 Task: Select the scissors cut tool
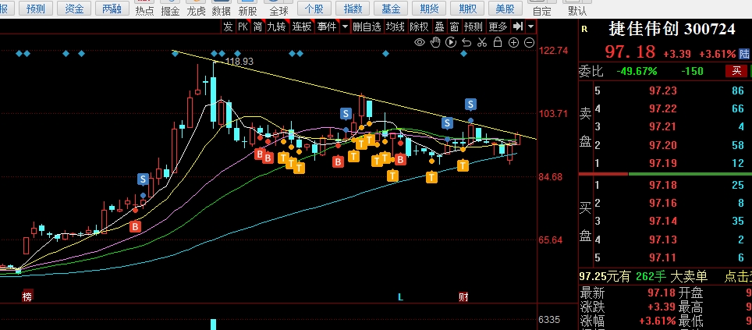[482, 42]
